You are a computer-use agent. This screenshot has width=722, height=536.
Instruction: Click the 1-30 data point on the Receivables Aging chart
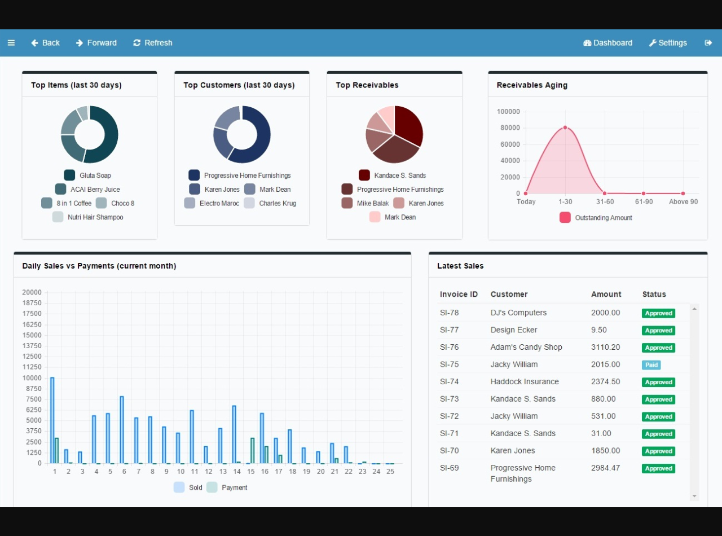coord(565,128)
